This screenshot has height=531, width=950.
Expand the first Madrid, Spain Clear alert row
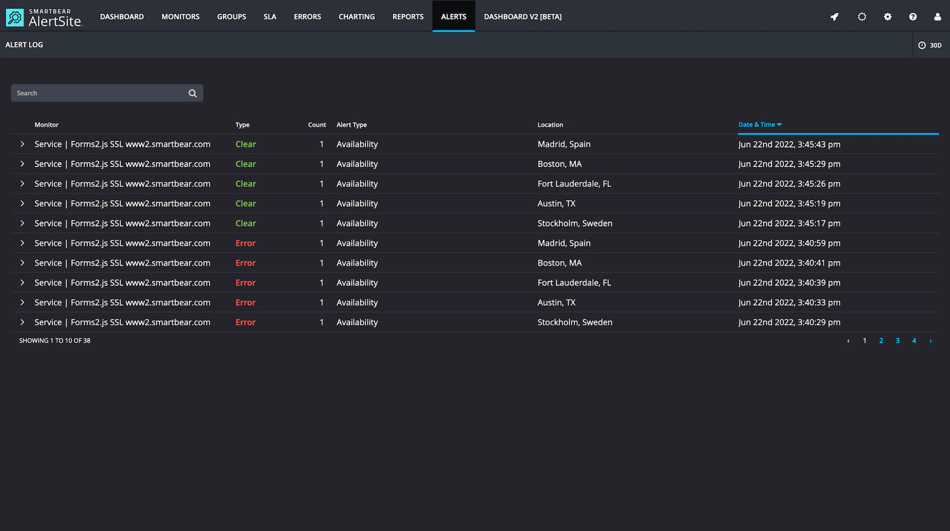point(22,144)
